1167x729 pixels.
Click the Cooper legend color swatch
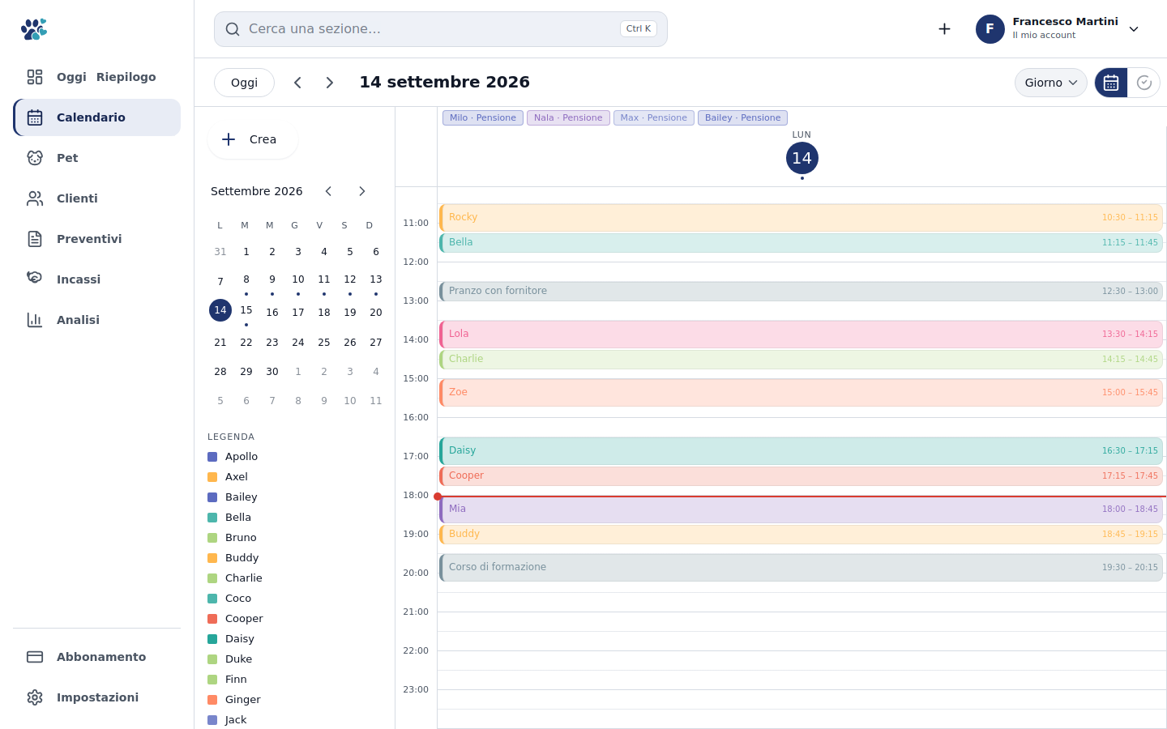212,619
